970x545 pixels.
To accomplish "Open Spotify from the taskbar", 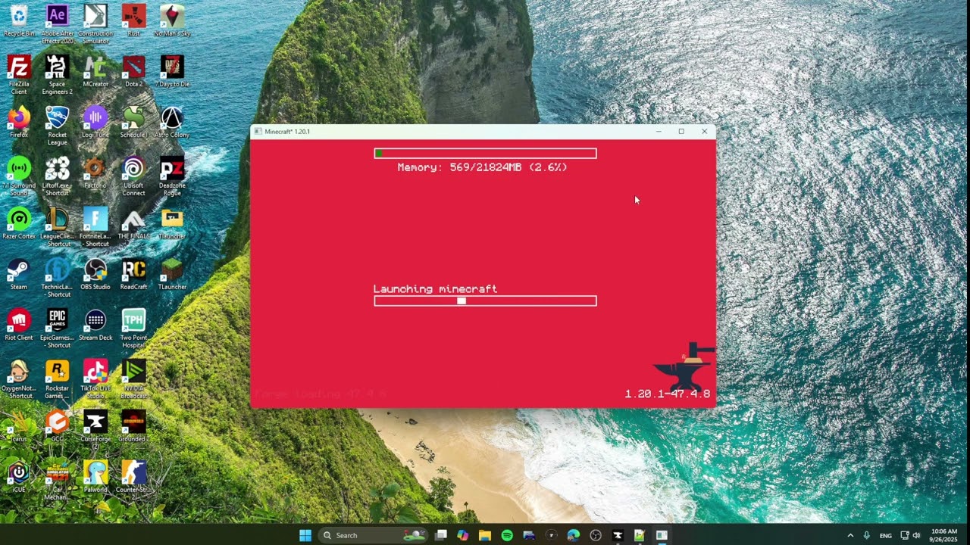I will click(x=507, y=535).
